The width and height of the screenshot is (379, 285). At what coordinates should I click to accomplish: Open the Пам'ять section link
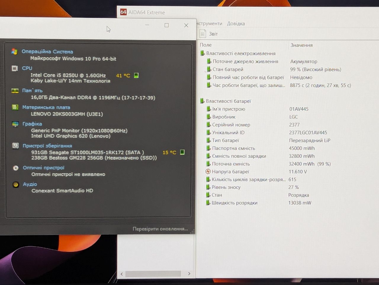click(x=33, y=91)
